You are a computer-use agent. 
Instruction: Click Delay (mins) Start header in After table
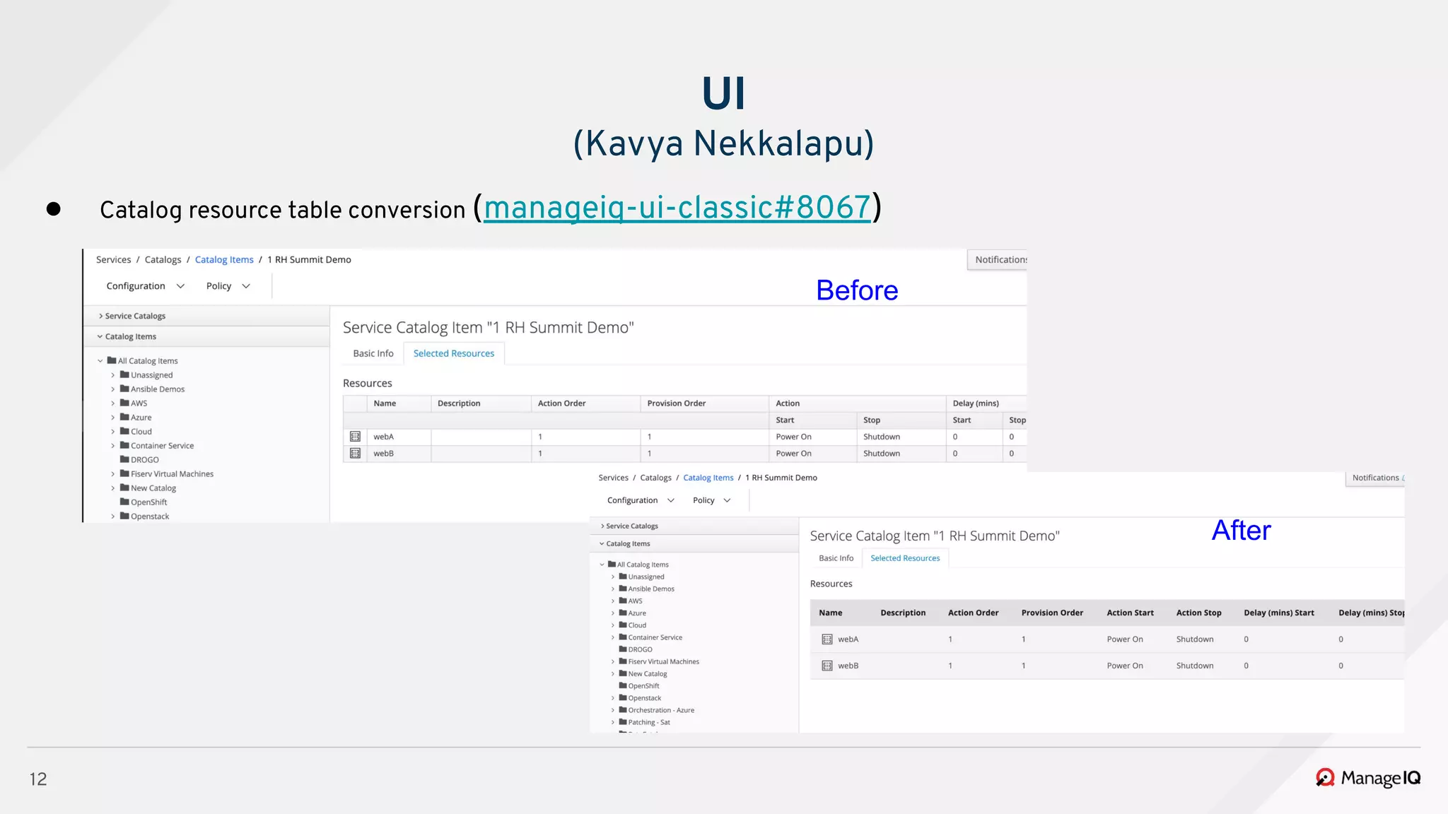1279,613
